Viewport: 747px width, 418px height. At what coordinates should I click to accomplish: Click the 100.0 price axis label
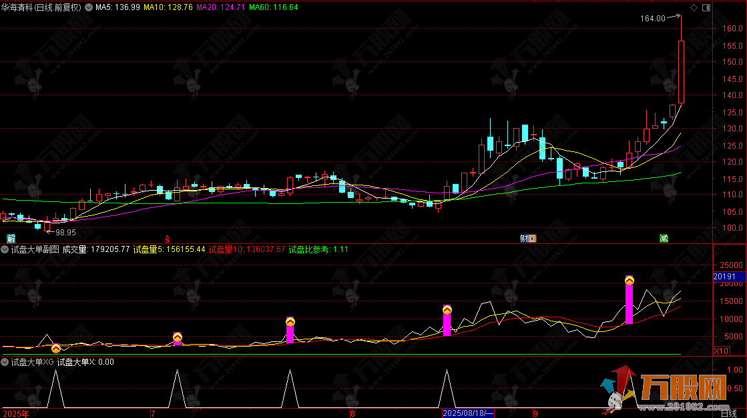(732, 228)
